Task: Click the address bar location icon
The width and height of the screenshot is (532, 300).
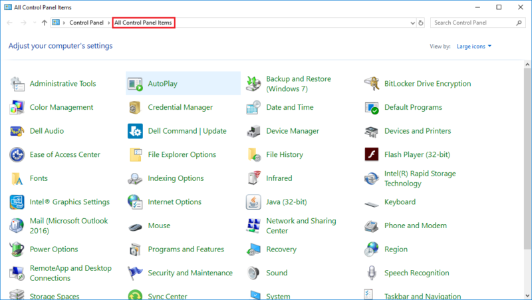Action: click(x=56, y=23)
